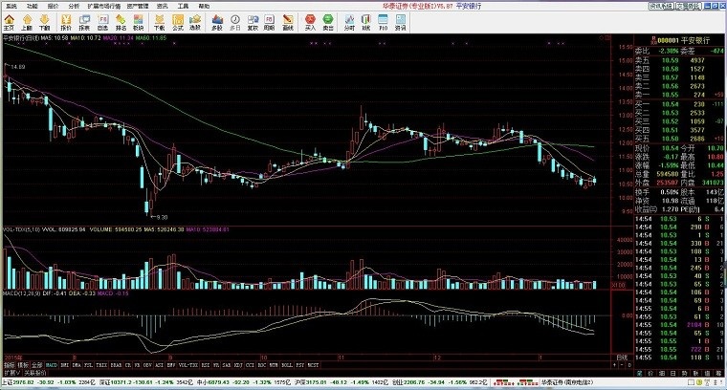Screen dimensions: 727x390
Task: Open the 排名 ranking toolbar icon
Action: (121, 22)
